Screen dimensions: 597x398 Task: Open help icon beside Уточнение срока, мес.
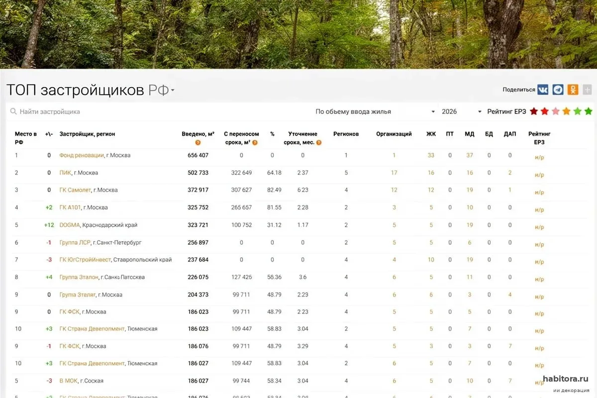point(319,143)
